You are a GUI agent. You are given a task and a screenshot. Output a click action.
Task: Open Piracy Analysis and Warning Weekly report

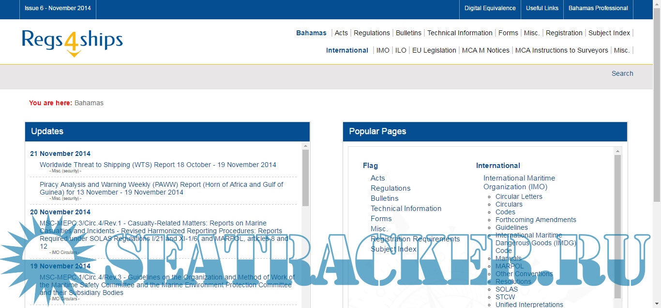(161, 188)
